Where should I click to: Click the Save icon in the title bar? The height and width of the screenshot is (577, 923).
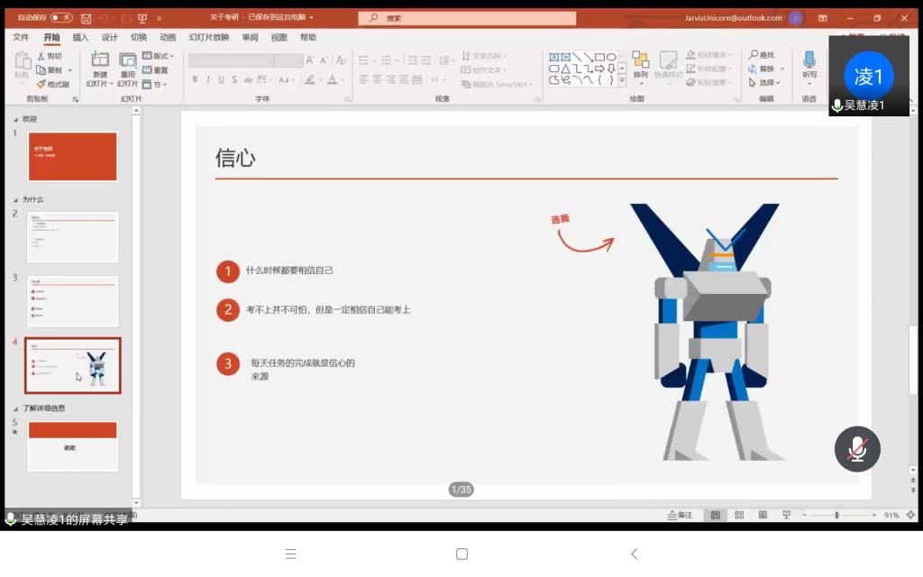click(86, 18)
